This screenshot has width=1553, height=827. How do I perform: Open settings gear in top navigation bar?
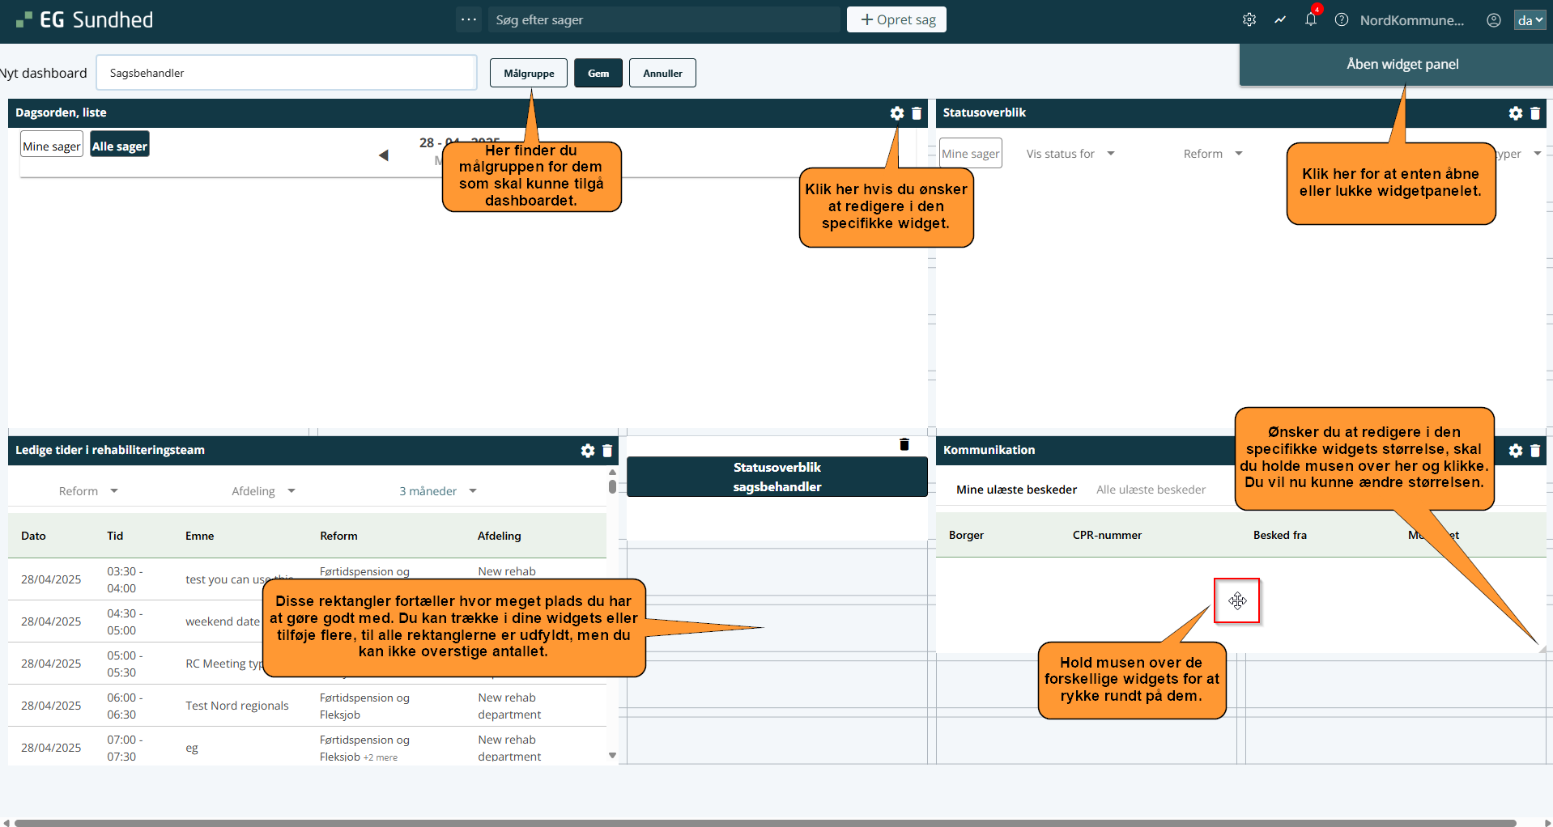1249,20
